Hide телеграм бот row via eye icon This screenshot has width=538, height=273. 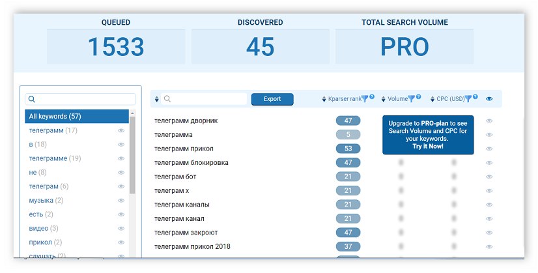point(489,177)
